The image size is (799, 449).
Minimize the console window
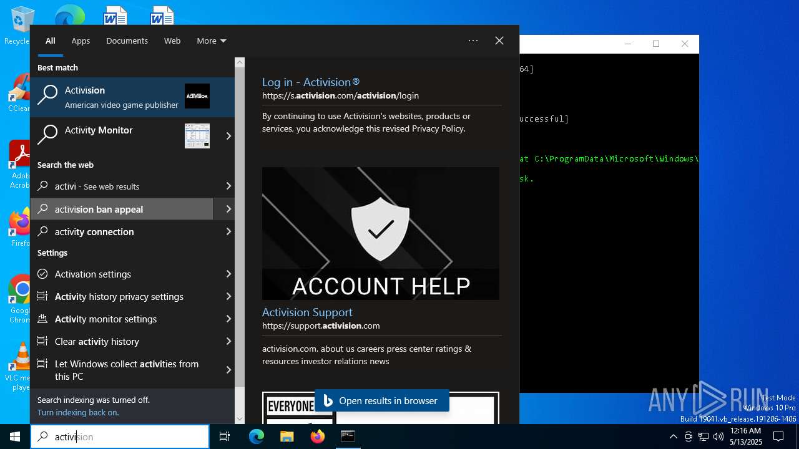tap(627, 44)
